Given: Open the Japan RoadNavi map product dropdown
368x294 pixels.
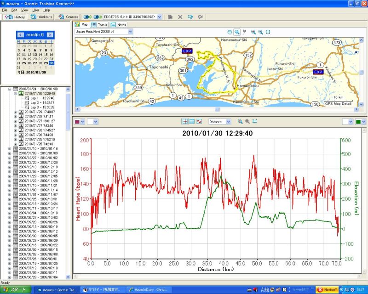Looking at the screenshot, I should coord(131,31).
